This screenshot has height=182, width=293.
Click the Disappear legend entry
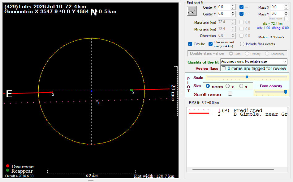20,166
